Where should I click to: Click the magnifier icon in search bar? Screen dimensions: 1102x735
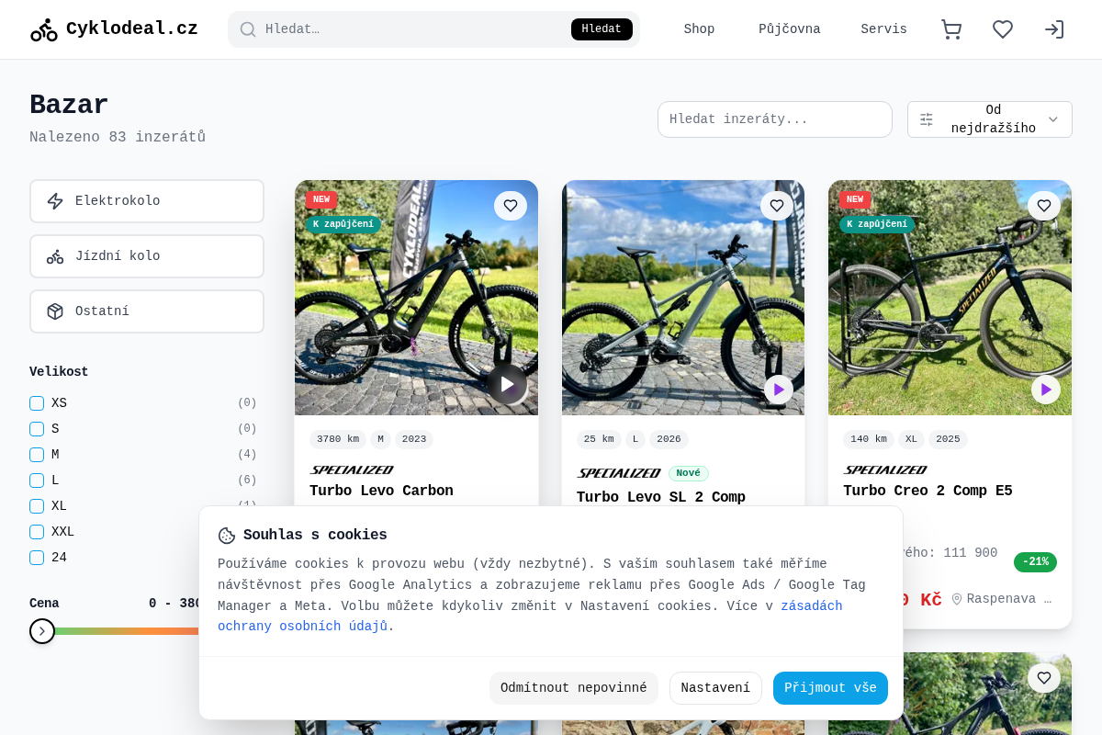pyautogui.click(x=248, y=29)
